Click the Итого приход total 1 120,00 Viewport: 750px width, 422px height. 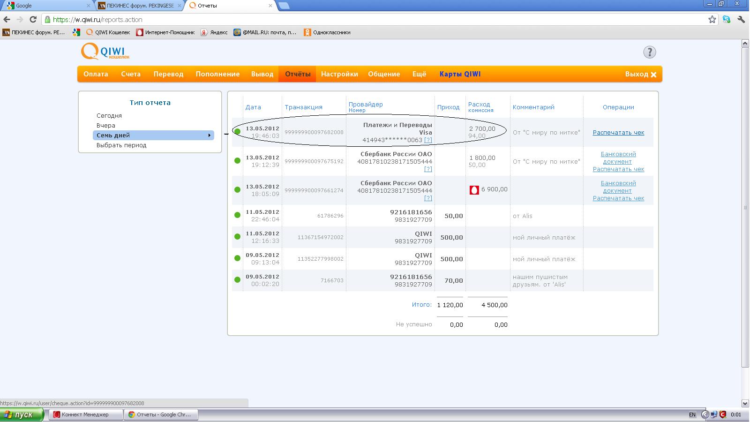coord(450,305)
